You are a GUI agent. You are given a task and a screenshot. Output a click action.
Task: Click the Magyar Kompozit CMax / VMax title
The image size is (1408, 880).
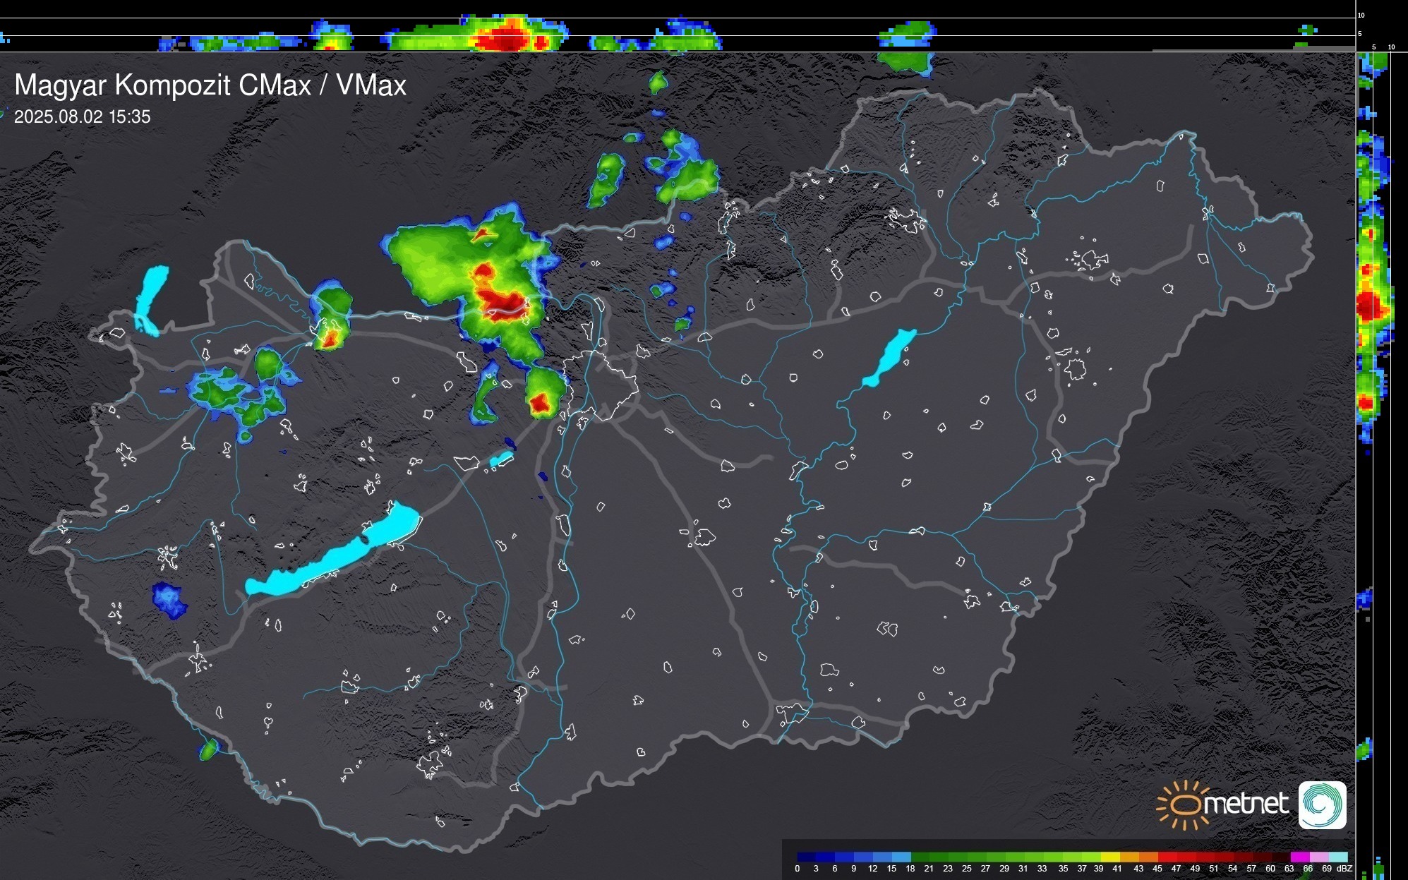point(210,85)
